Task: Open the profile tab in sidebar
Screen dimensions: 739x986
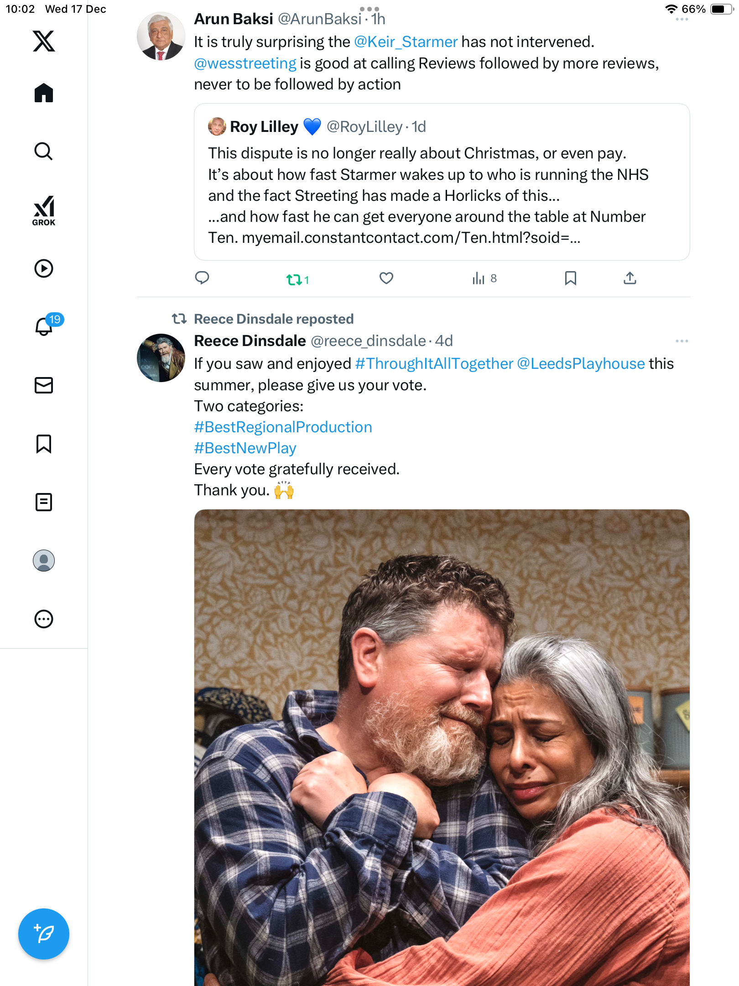Action: [44, 561]
